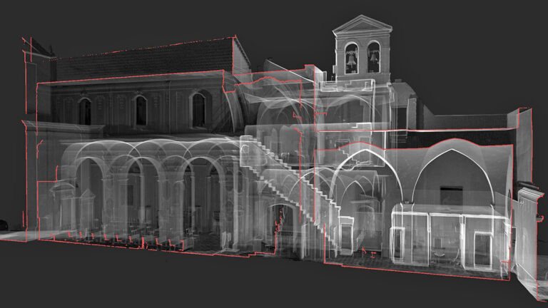Click the small dark window above the glass enclosure
Viewport: 548px width, 308px height.
[451, 194]
